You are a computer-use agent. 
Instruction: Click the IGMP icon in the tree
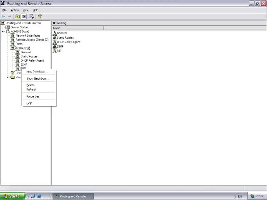click(x=18, y=65)
